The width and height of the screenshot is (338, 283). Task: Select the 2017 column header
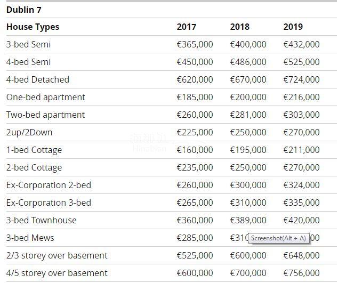pos(186,27)
